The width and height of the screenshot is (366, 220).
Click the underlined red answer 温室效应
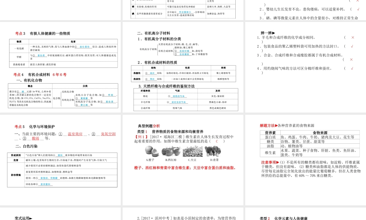point(75,134)
